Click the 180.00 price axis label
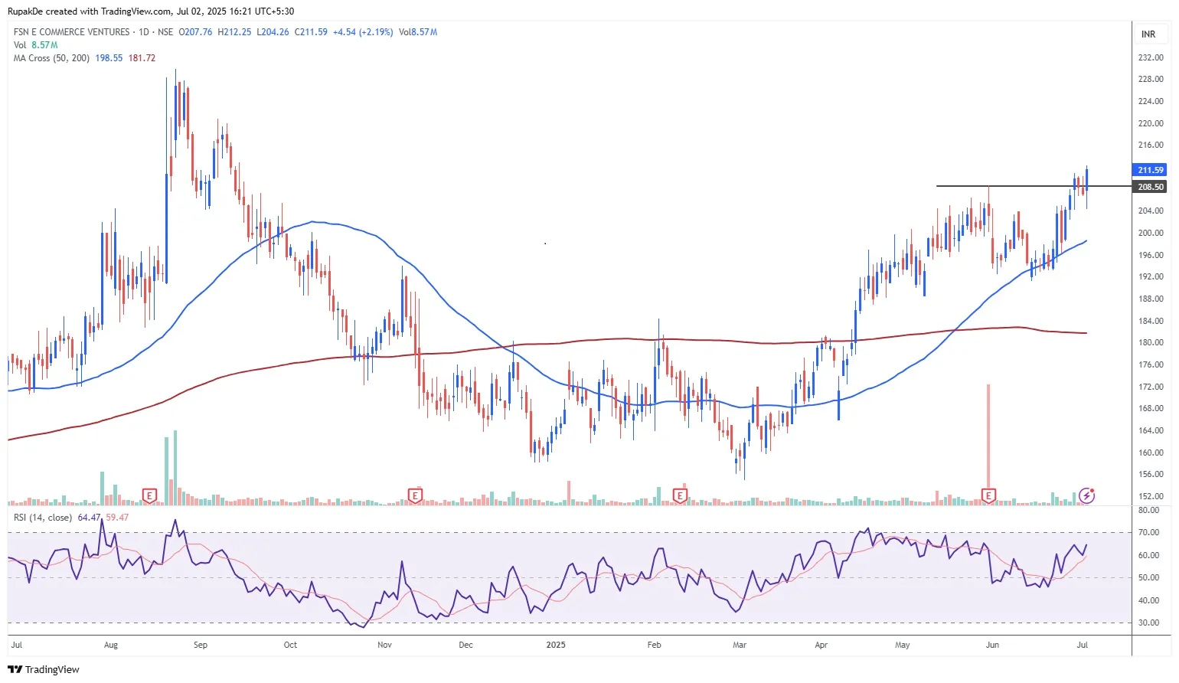Viewport: 1179px width, 683px height. (x=1151, y=342)
